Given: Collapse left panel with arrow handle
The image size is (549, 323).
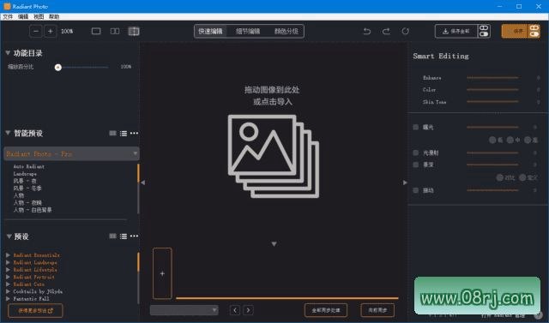Looking at the screenshot, I should click(x=142, y=182).
